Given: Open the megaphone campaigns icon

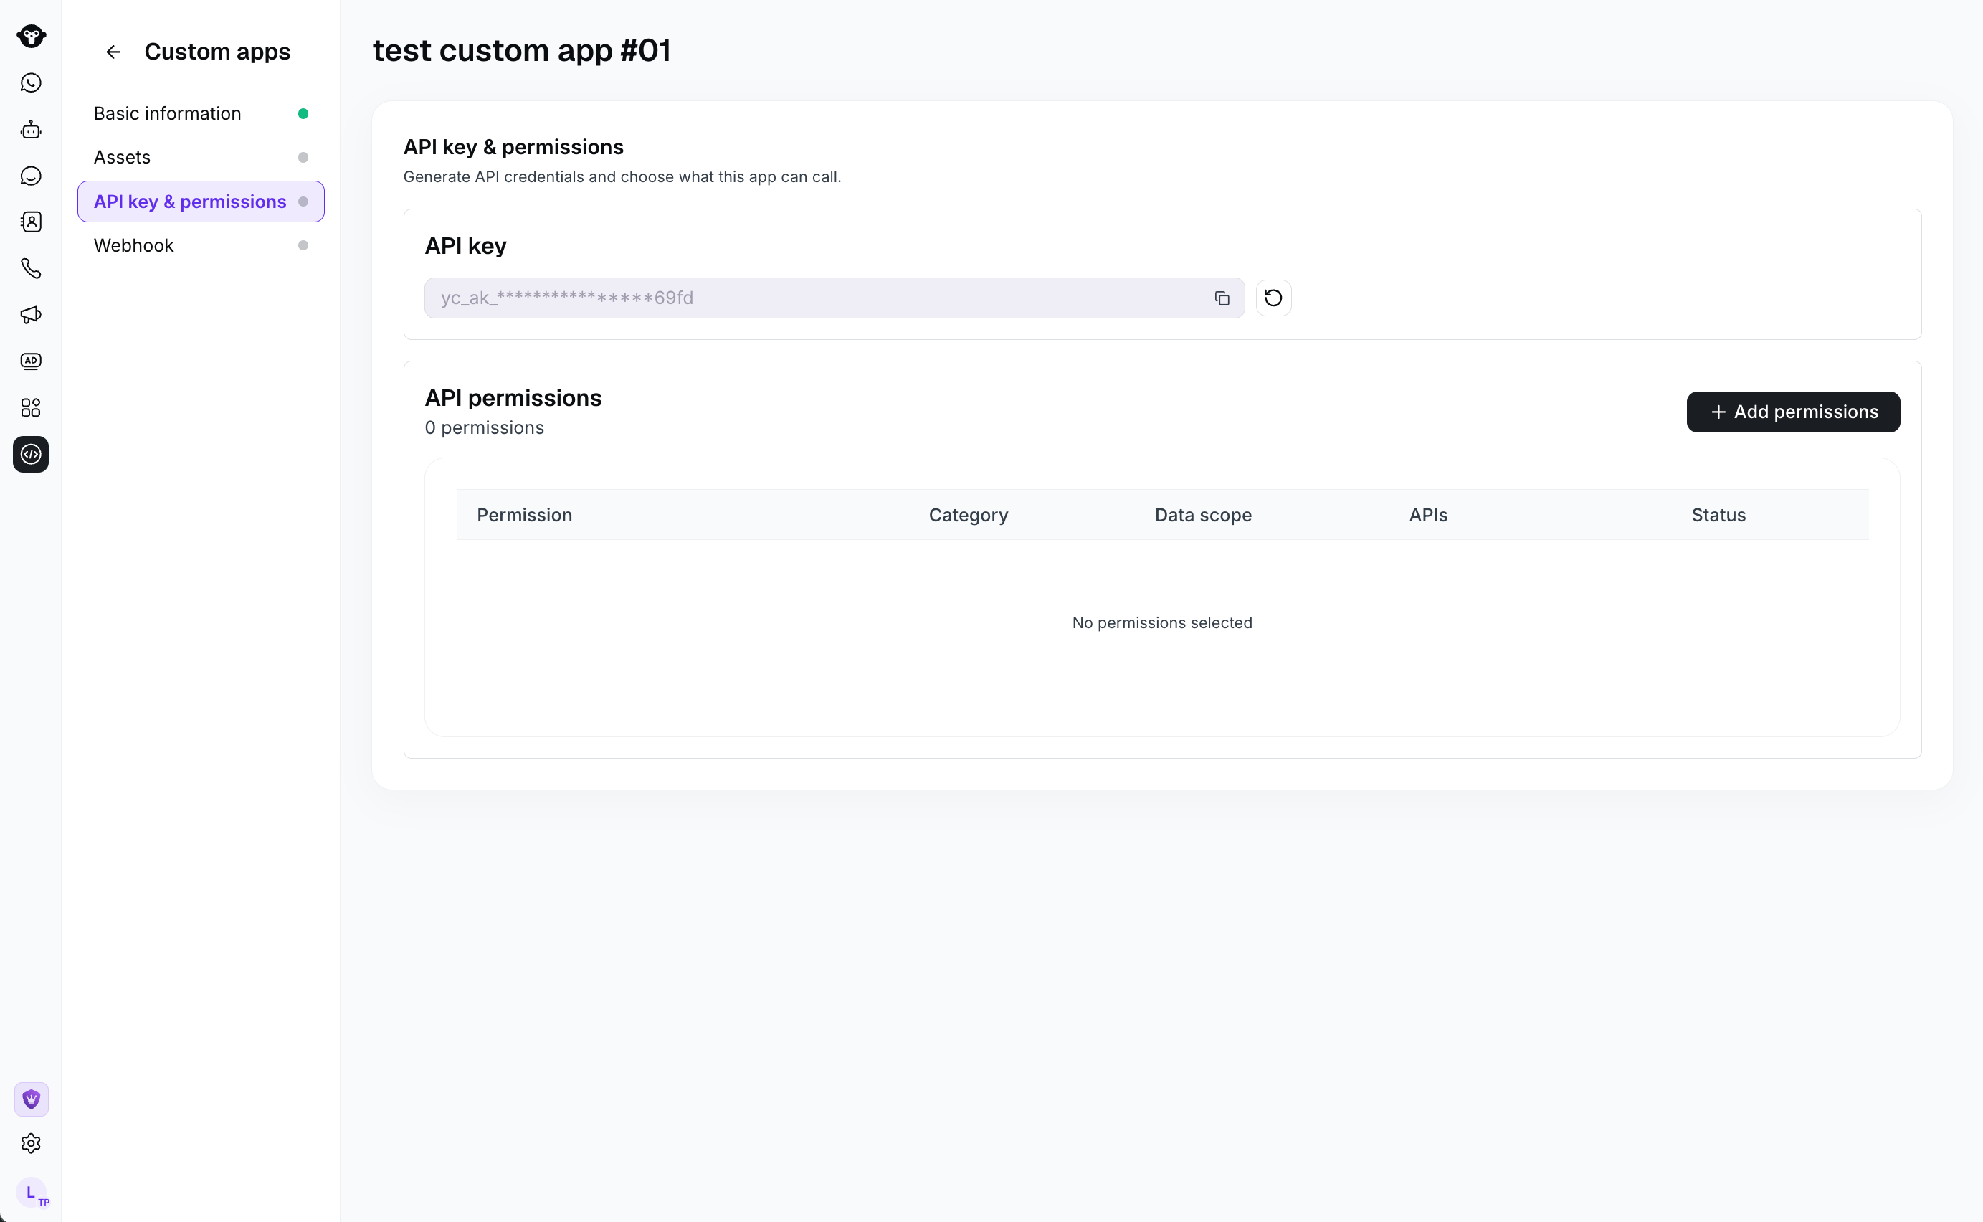Looking at the screenshot, I should point(31,316).
